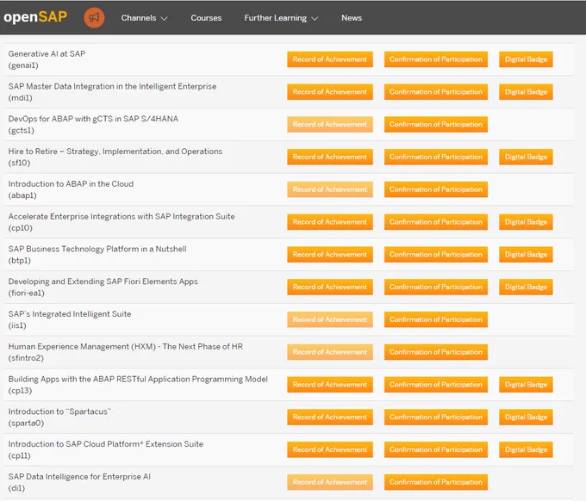Open Record of Achievement for cp10 course

330,222
